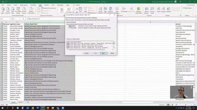Screen dimensions: 197x110
Task: Select the Geography data type
Action: coord(69,10)
